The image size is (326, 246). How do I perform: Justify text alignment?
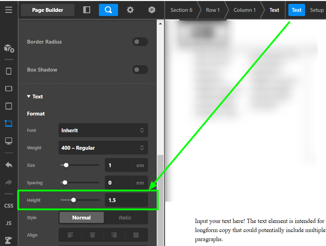136,235
